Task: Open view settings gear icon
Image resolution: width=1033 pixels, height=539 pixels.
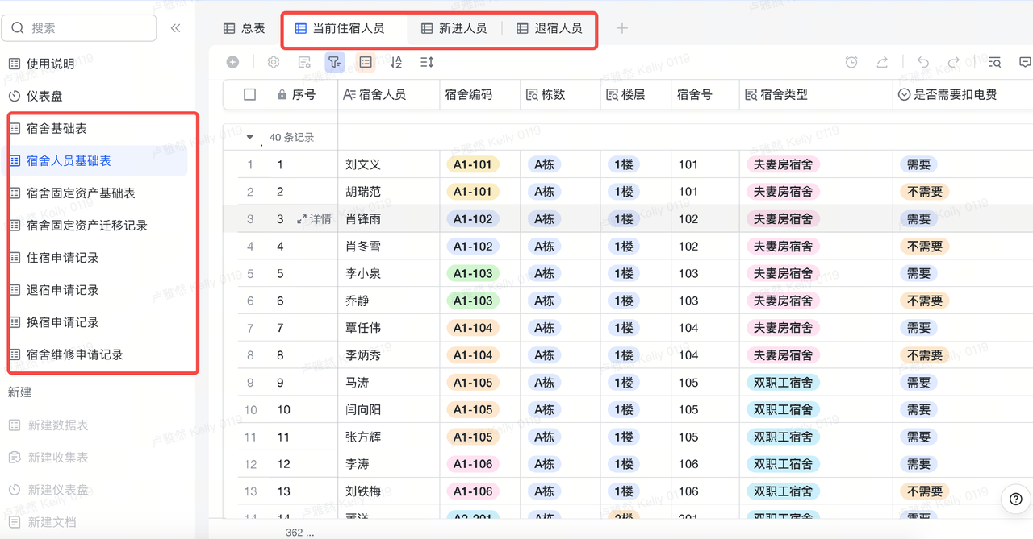Action: click(x=274, y=62)
